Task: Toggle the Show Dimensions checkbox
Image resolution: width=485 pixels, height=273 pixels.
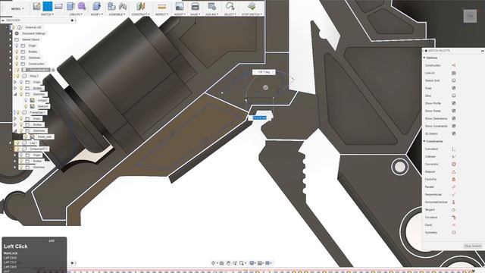Action: point(454,118)
